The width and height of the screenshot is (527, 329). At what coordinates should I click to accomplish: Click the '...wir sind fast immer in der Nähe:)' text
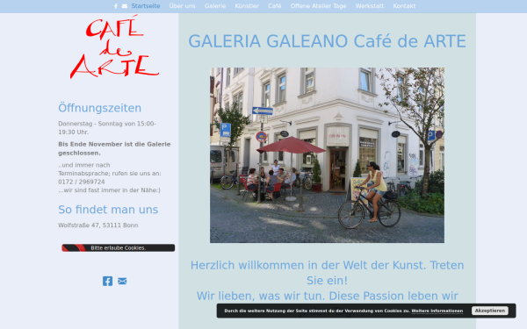point(109,190)
